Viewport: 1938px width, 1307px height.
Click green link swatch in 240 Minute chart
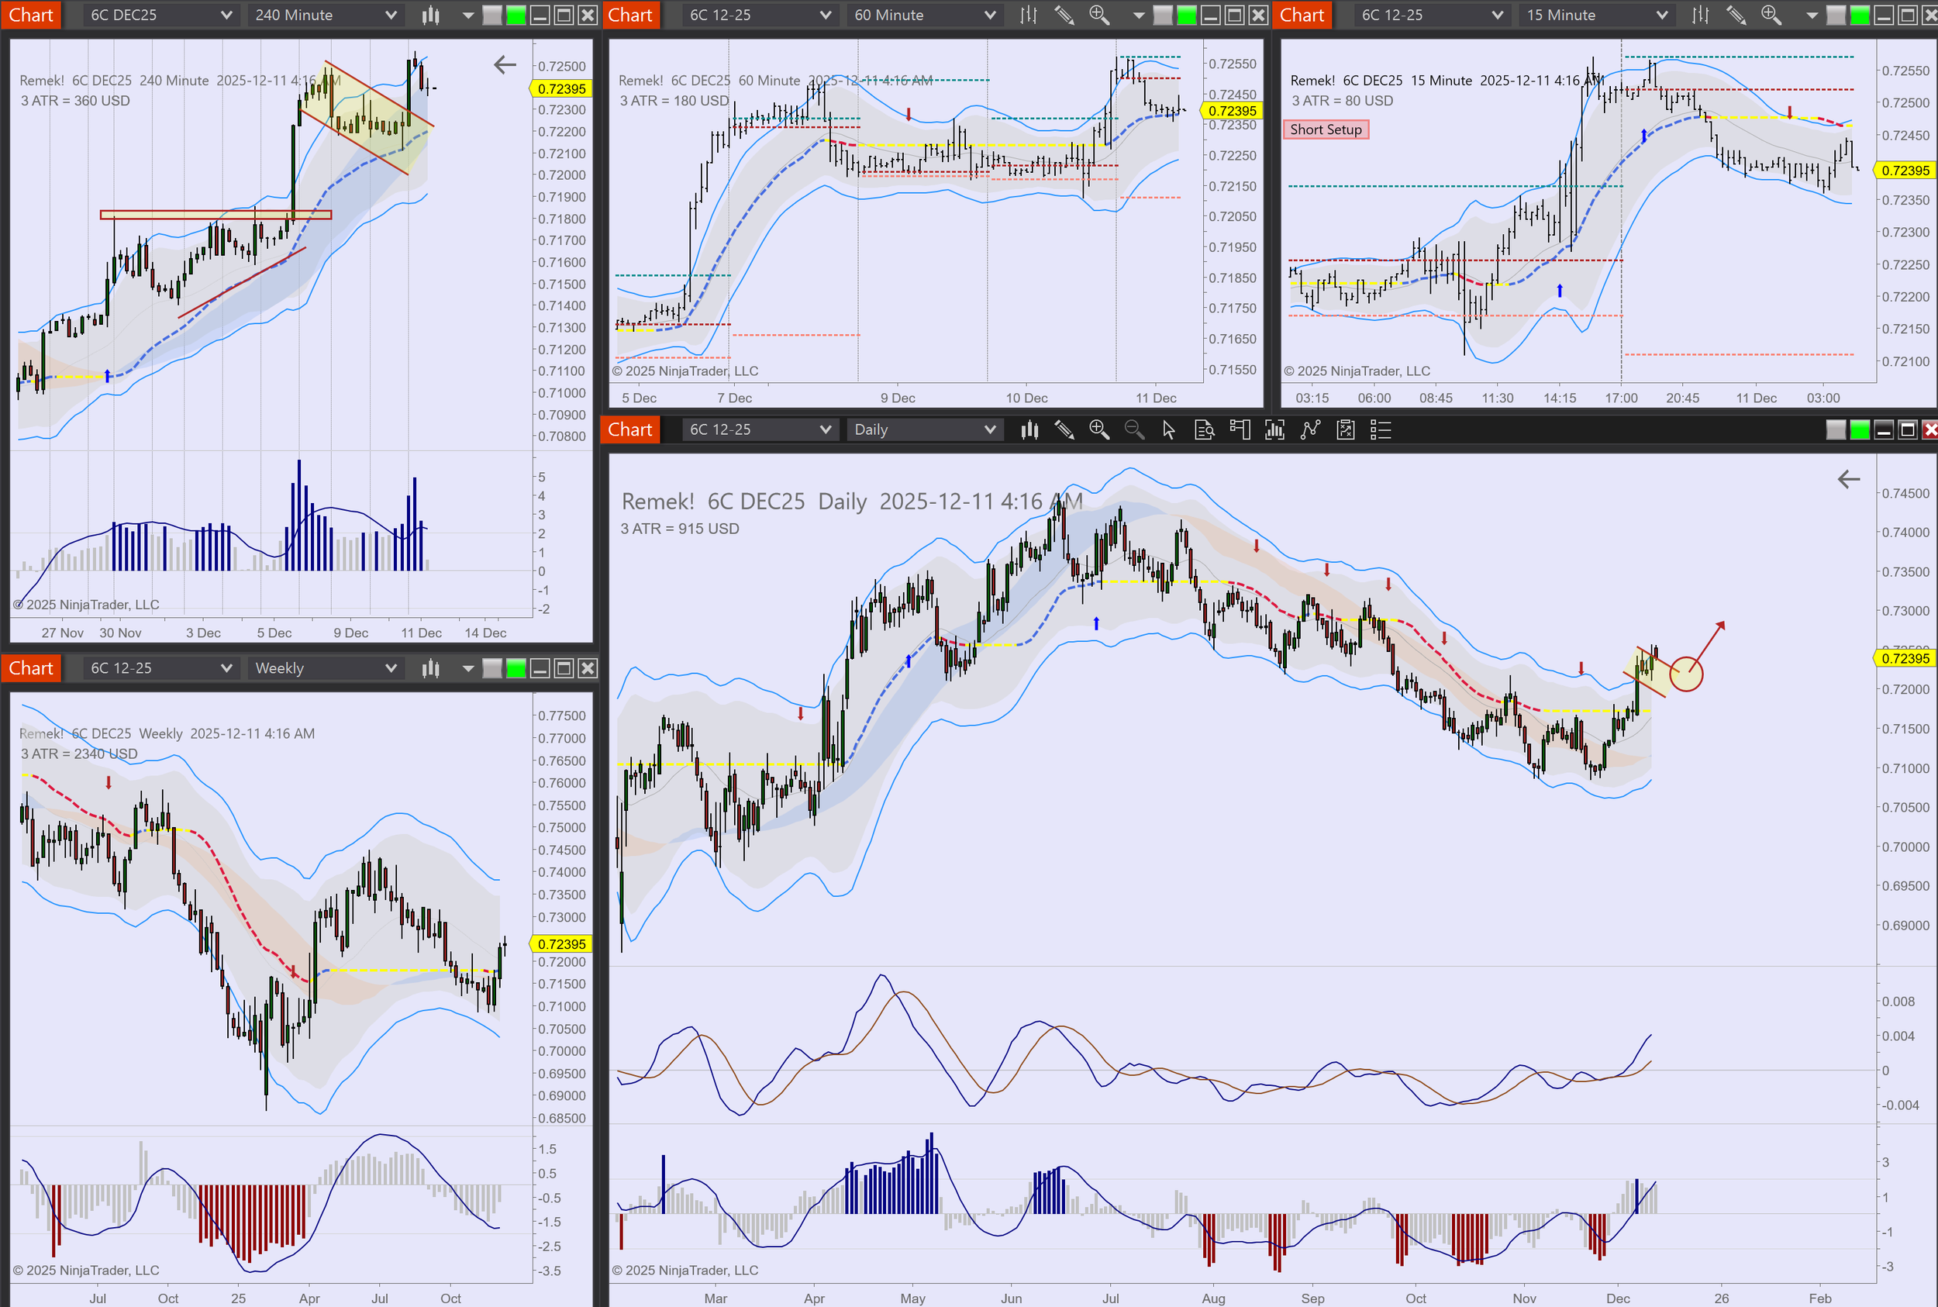pos(516,15)
